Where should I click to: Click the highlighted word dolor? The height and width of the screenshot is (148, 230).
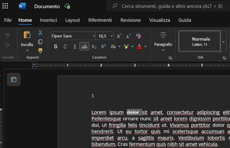coord(133,112)
